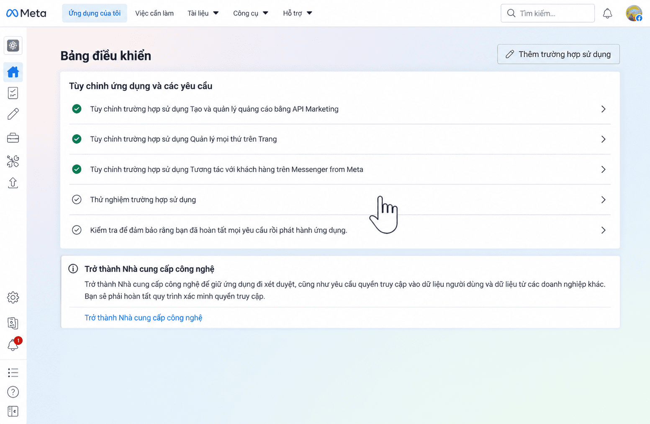650x424 pixels.
Task: Expand the API Marketing row chevron
Action: pos(603,109)
